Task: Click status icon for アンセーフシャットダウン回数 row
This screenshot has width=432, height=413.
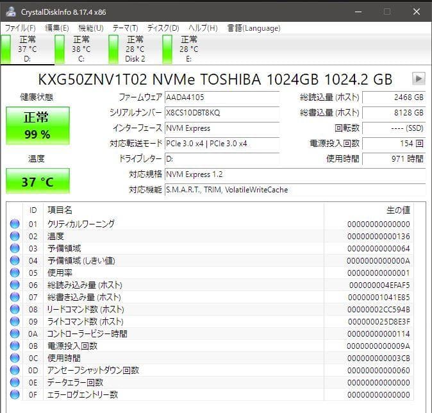Action: pos(15,370)
